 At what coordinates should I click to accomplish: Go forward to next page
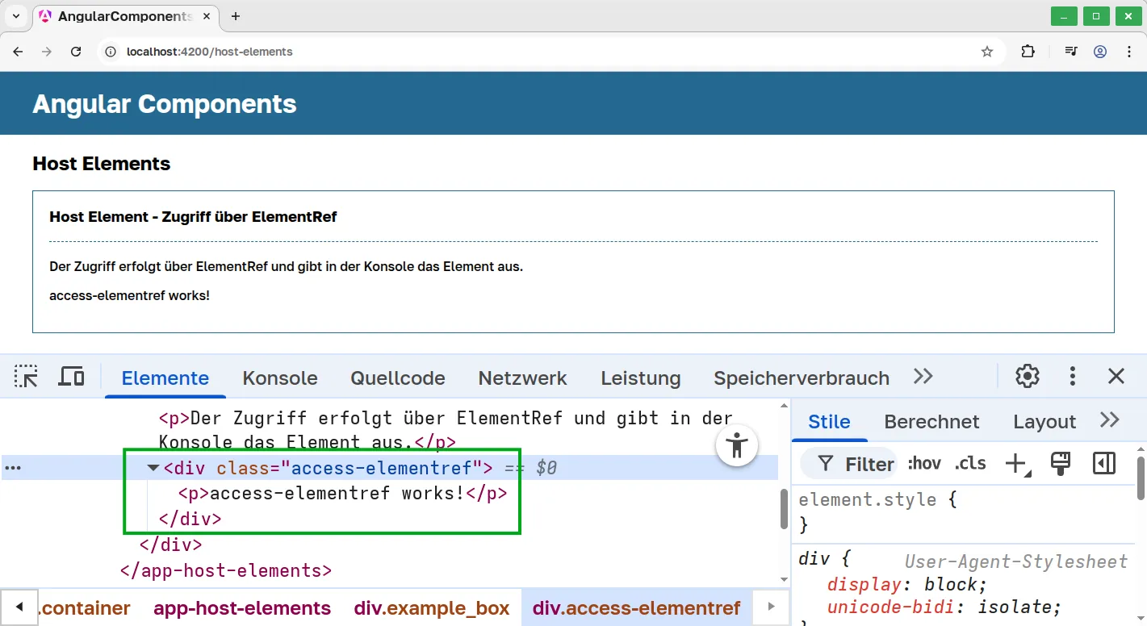click(47, 52)
